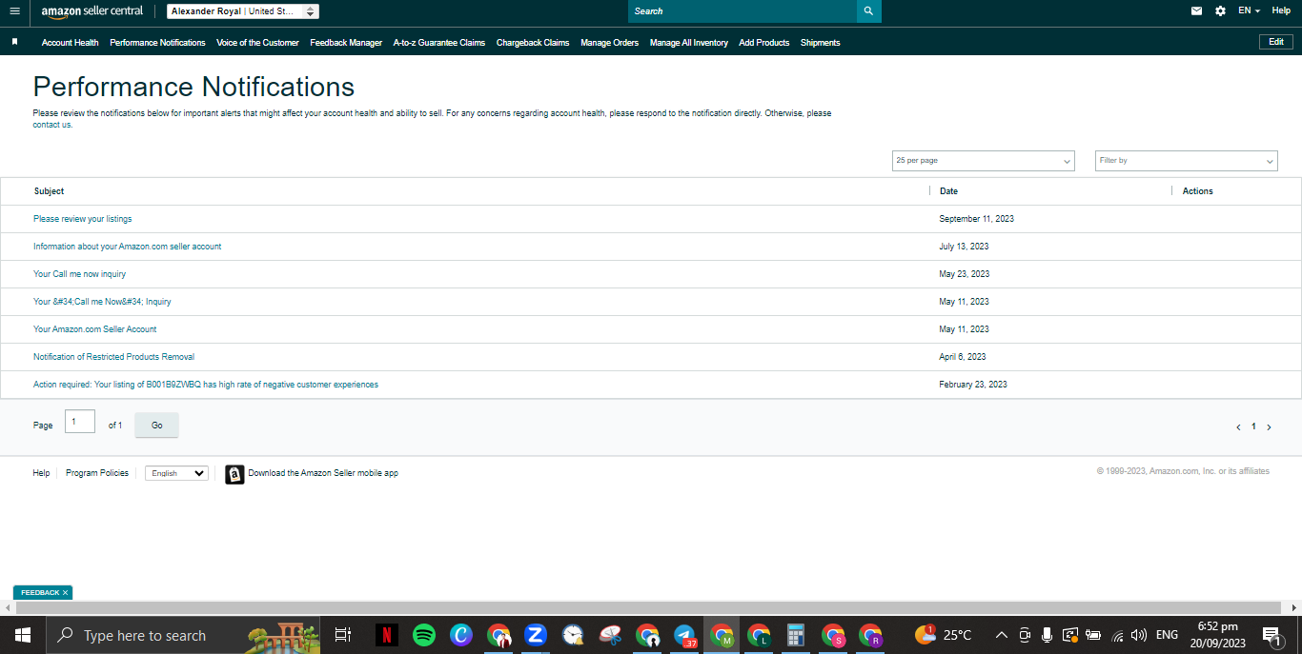Open Telegram from the taskbar
Screen dimensions: 1302x654
(x=684, y=635)
